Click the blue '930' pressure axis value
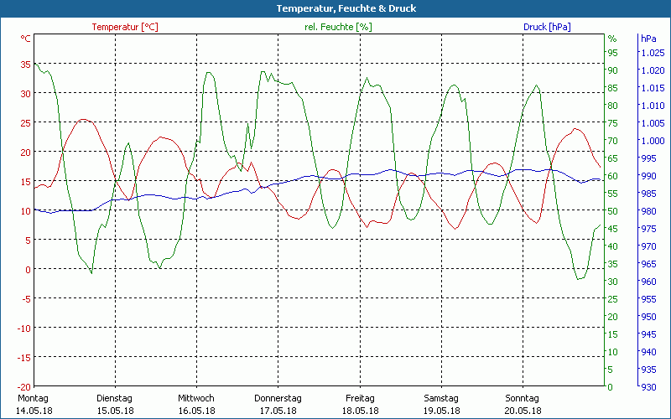The image size is (671, 419). [x=648, y=387]
